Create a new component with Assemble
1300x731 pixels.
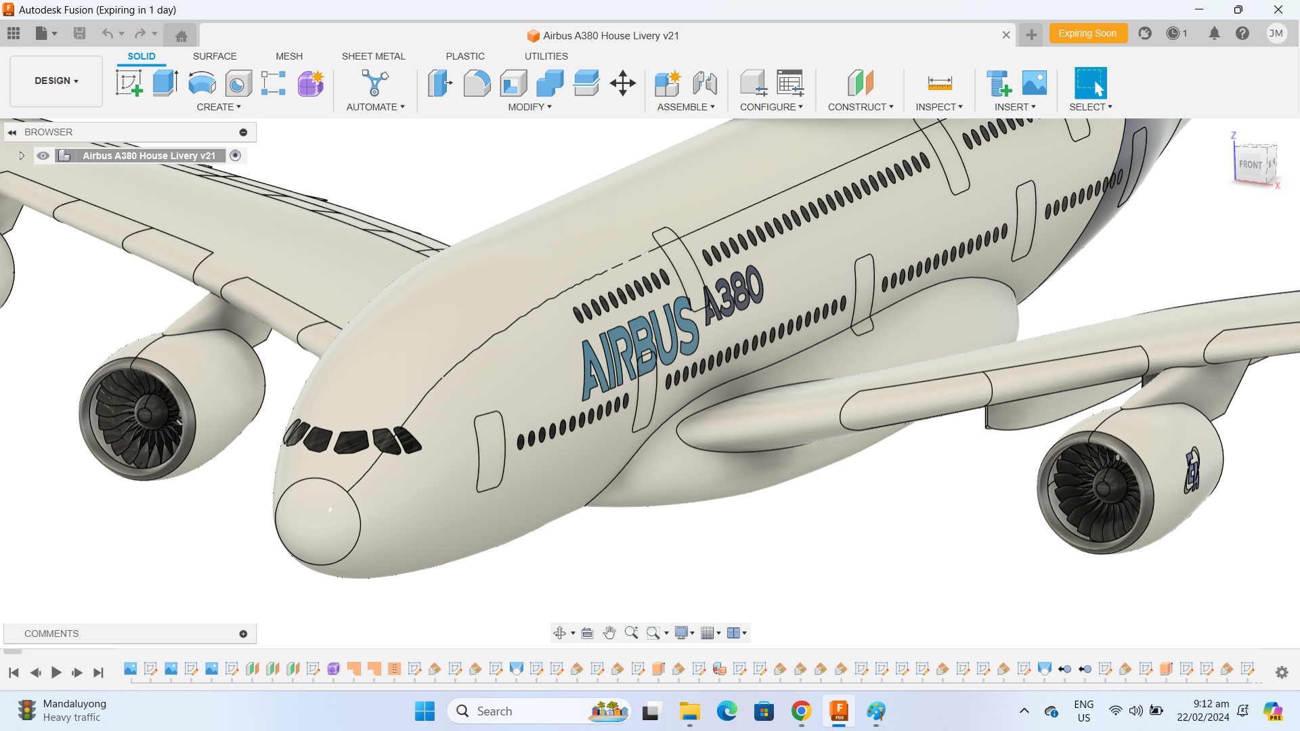pos(667,83)
